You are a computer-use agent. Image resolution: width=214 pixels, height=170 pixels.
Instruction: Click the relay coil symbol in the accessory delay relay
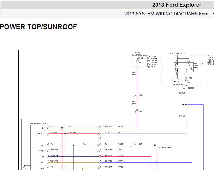coord(177,67)
